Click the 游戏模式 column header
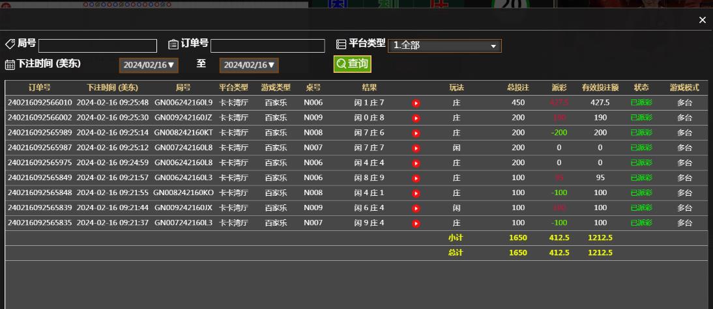Viewport: 713px width, 309px height. click(684, 88)
